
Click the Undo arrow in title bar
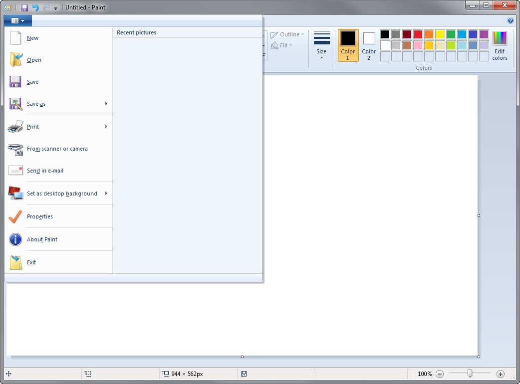35,7
